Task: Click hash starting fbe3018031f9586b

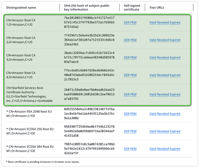Action: 90,22
